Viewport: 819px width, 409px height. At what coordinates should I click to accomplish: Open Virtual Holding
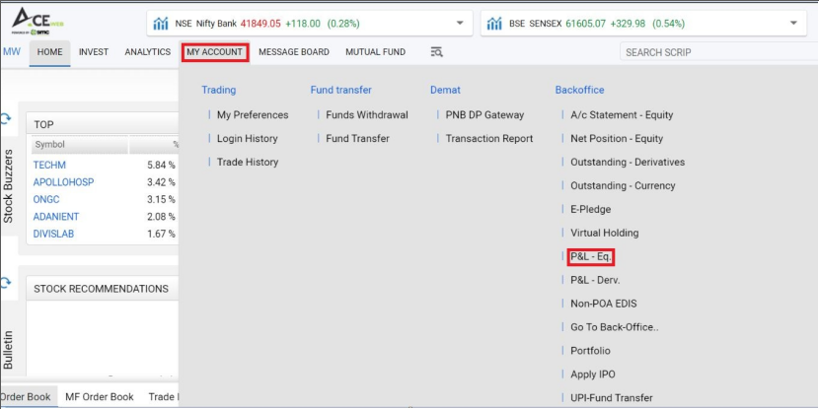pyautogui.click(x=604, y=233)
